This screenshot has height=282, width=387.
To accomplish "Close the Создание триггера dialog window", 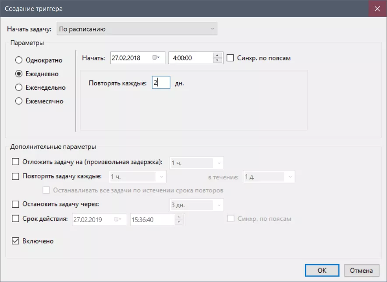I will click(377, 9).
